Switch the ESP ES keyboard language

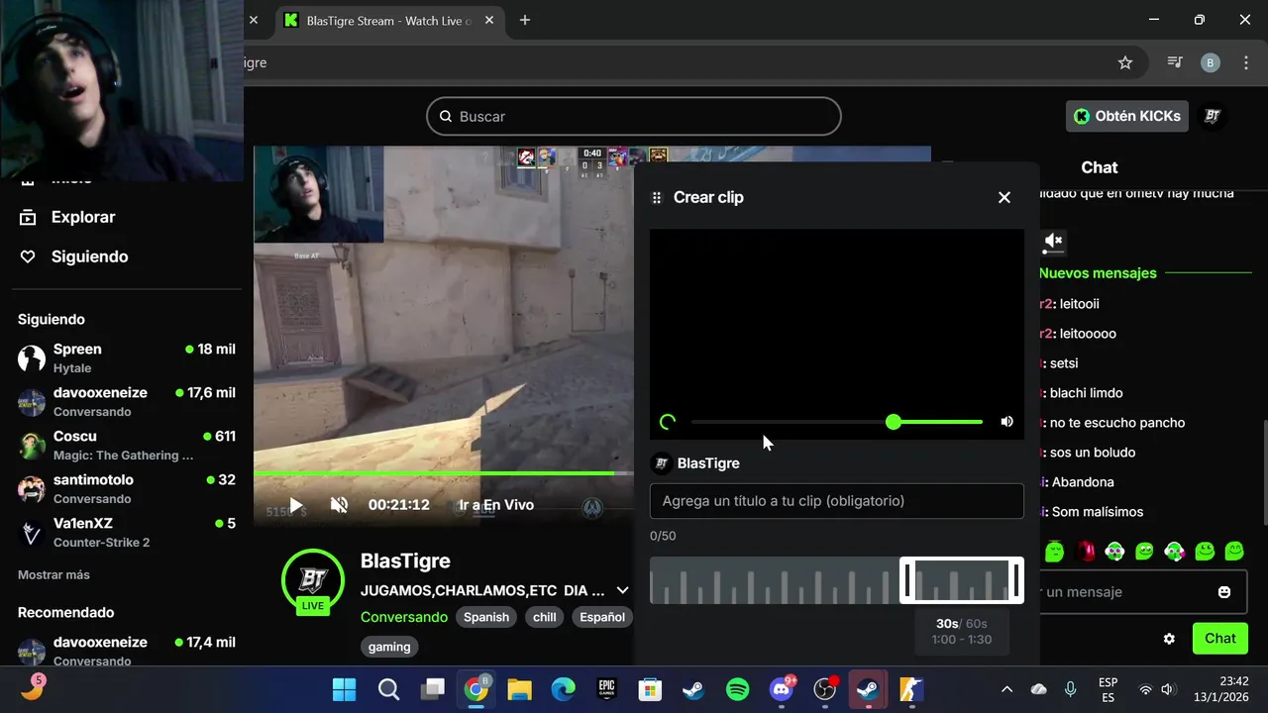click(x=1109, y=689)
